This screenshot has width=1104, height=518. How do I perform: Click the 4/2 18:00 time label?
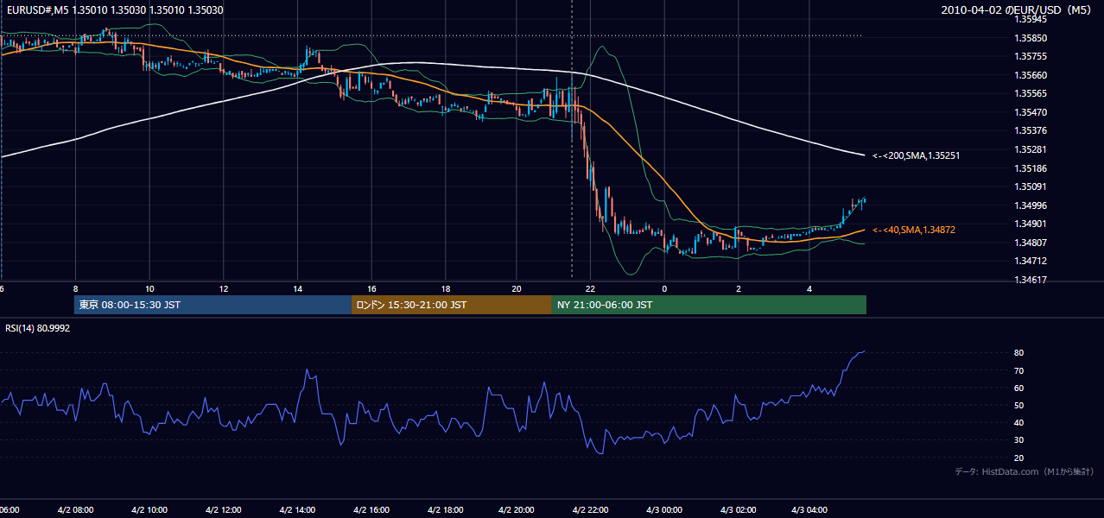coord(447,510)
